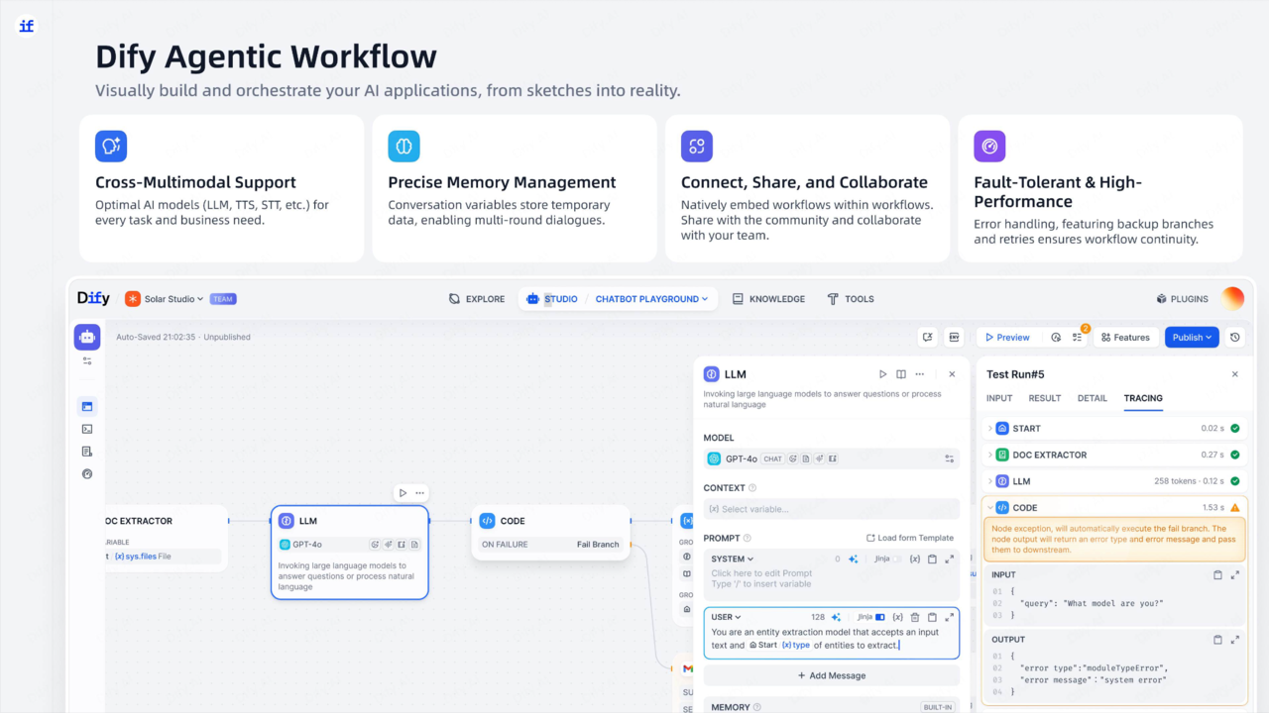The image size is (1269, 713).
Task: Run the LLM node with play icon
Action: coord(882,374)
